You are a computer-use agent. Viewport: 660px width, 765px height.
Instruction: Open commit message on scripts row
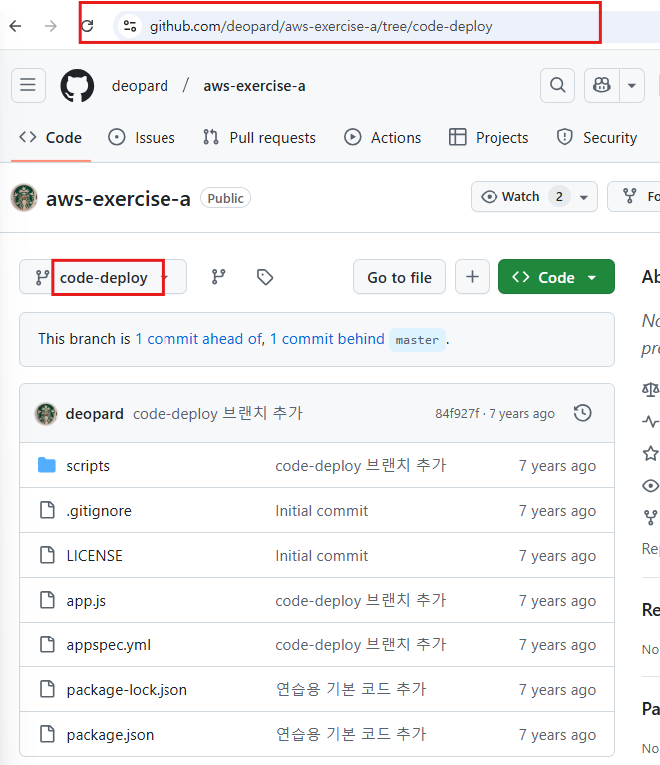tap(361, 466)
